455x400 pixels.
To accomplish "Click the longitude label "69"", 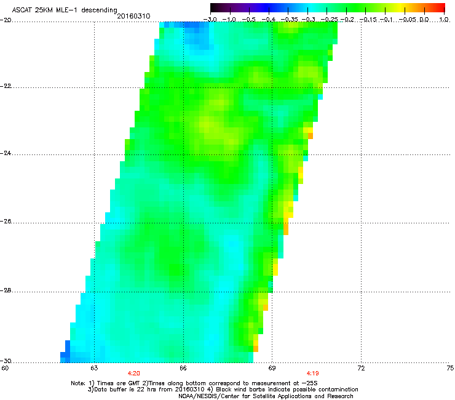I will [272, 368].
